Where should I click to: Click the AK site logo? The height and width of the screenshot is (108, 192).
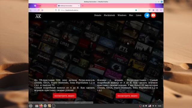38,16
